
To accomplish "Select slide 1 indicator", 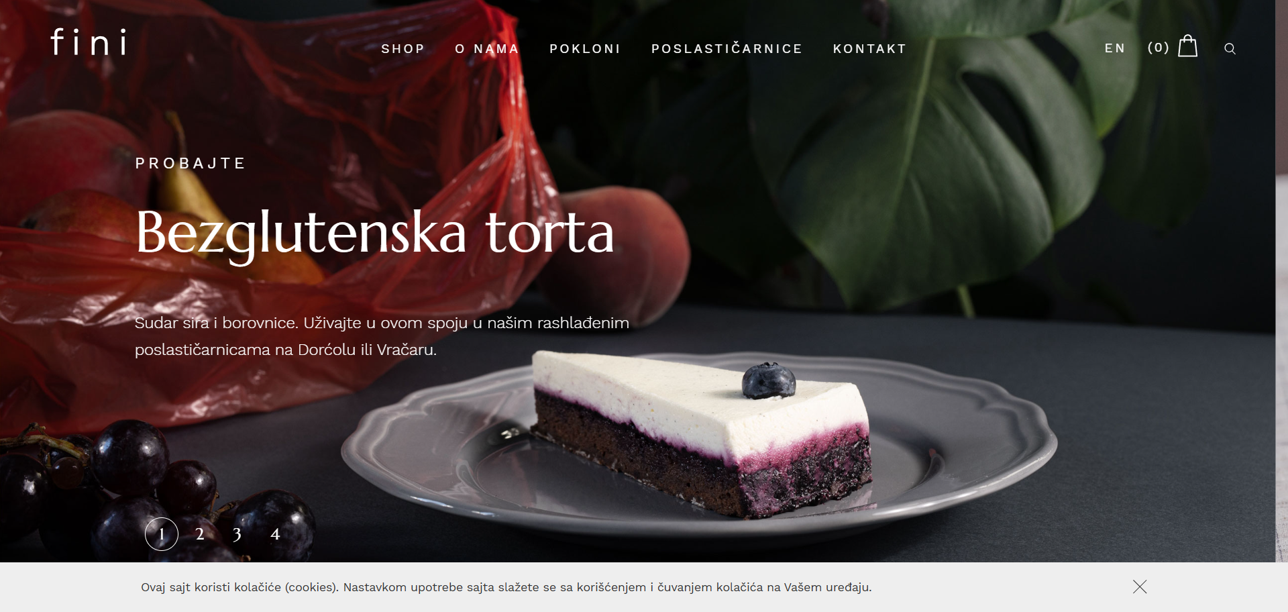I will tap(162, 534).
